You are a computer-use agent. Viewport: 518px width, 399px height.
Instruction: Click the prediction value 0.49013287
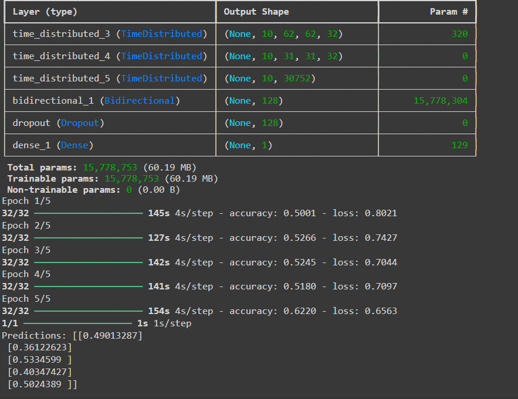coord(109,336)
